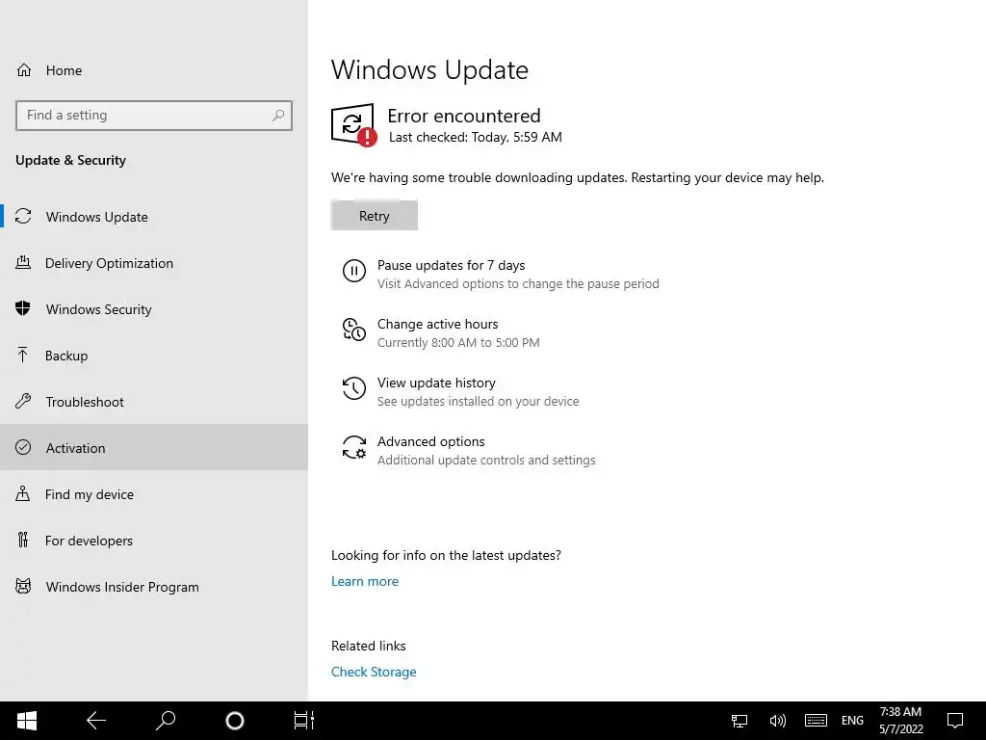Click the pause circle icon

(x=354, y=271)
